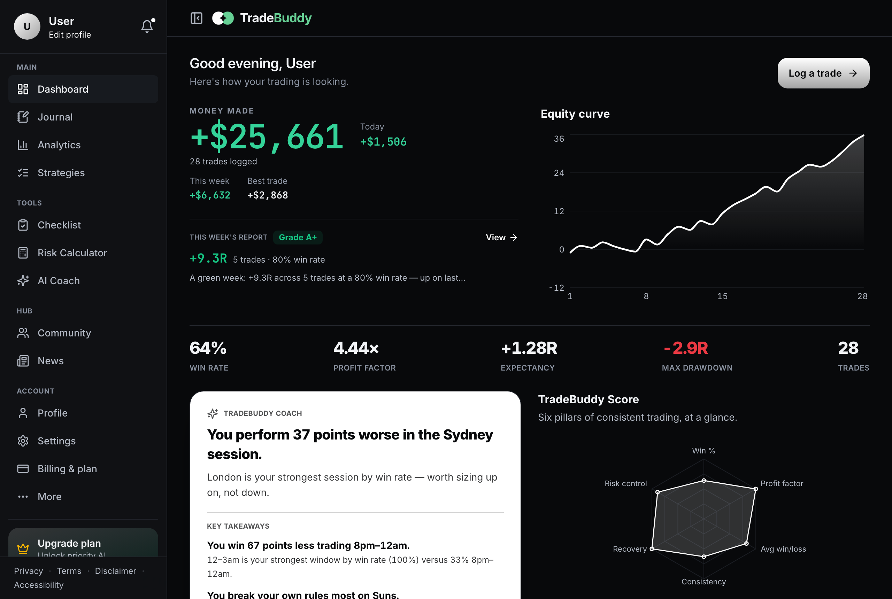Click the Community people icon
Viewport: 892px width, 599px height.
[23, 333]
